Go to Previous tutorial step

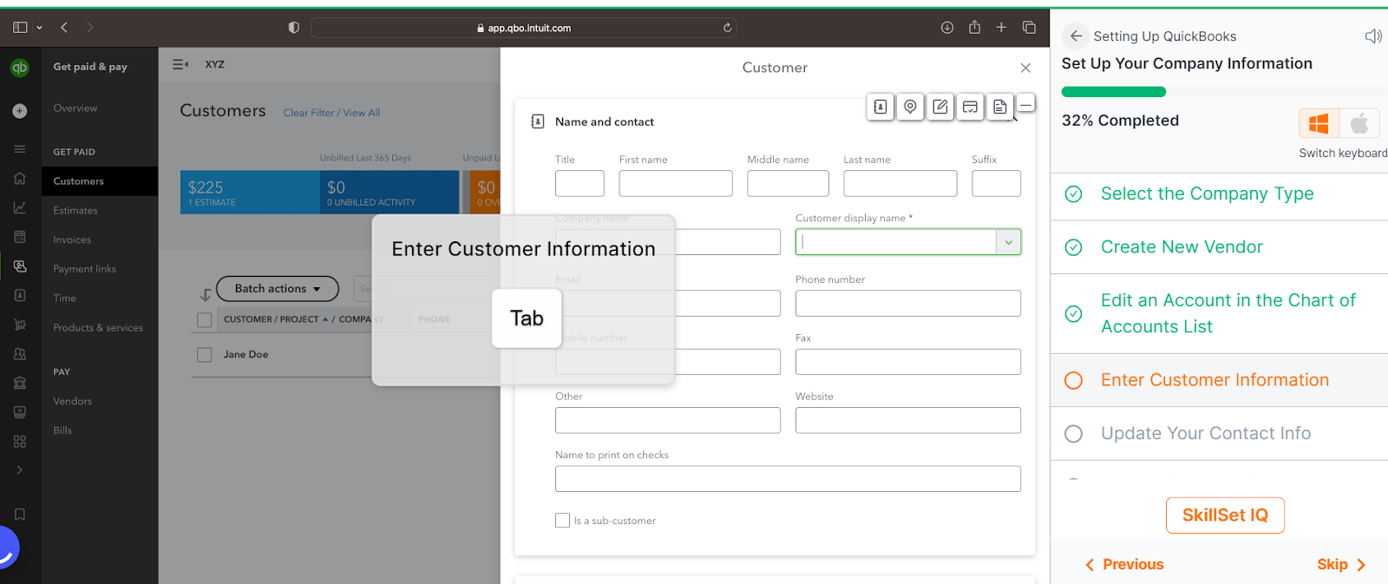click(x=1125, y=565)
